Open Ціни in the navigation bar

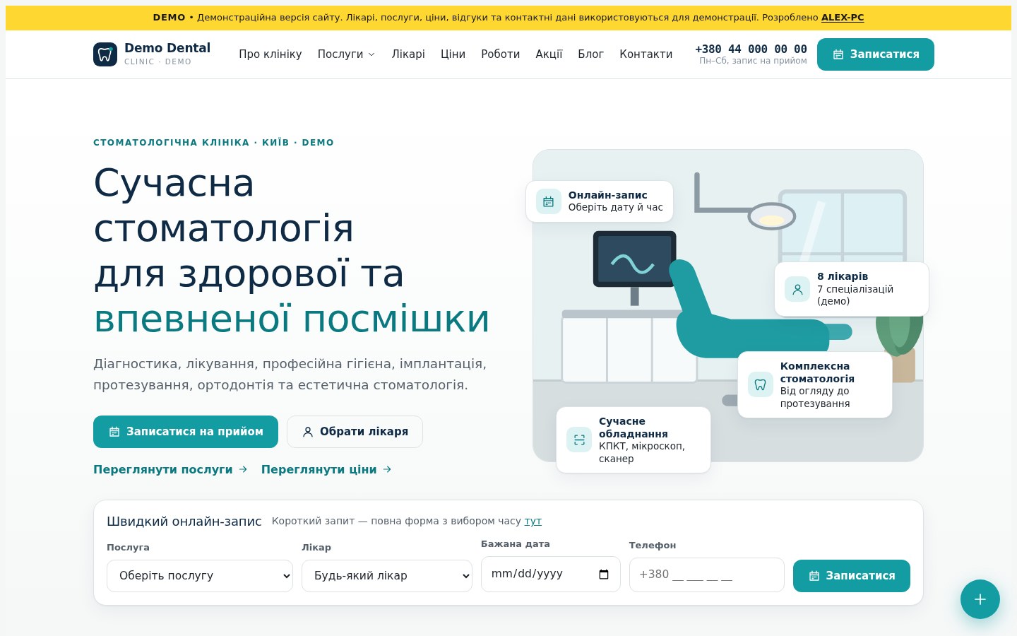(x=453, y=54)
